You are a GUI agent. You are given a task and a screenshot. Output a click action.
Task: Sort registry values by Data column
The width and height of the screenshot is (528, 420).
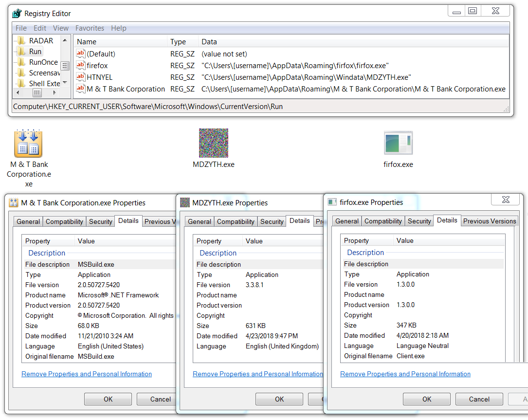click(353, 42)
